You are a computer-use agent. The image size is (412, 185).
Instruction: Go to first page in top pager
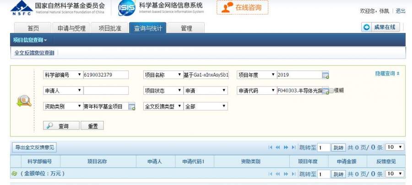pos(270,147)
